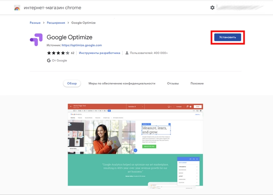This screenshot has width=273, height=195.
Task: Open Инструменты разработчика category link
Action: pos(99,53)
